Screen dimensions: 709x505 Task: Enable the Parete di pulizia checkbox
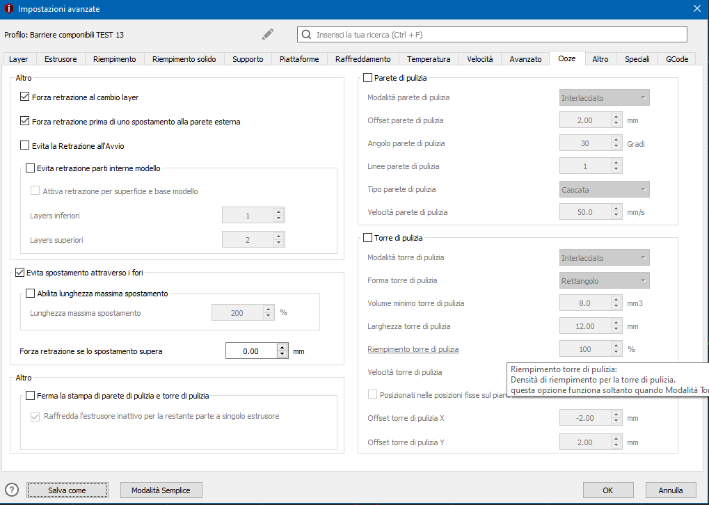(x=368, y=78)
